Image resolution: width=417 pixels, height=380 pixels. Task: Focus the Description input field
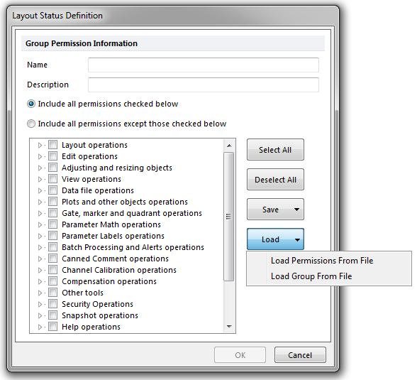204,85
